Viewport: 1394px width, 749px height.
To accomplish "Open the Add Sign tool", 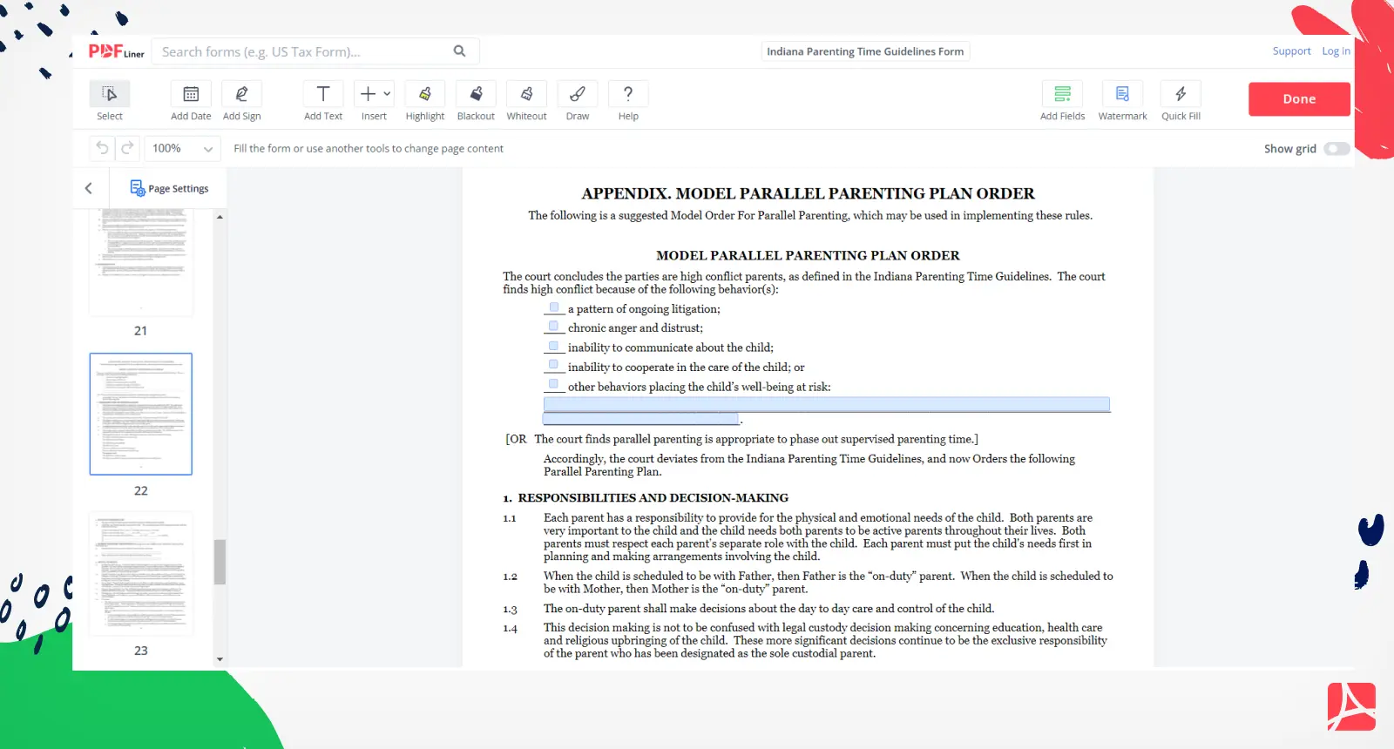I will [241, 95].
